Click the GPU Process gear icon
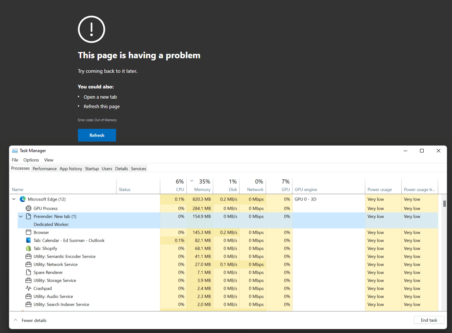Viewport: 452px width, 333px height. (x=28, y=208)
